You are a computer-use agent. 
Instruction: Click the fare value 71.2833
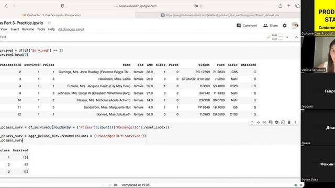pyautogui.click(x=219, y=72)
